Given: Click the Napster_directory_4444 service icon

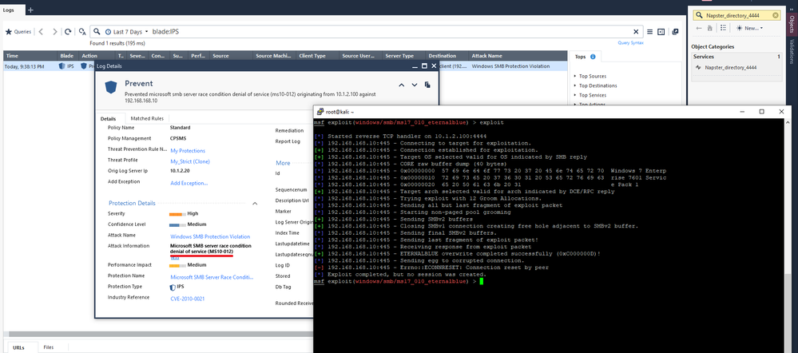Looking at the screenshot, I should pos(700,67).
